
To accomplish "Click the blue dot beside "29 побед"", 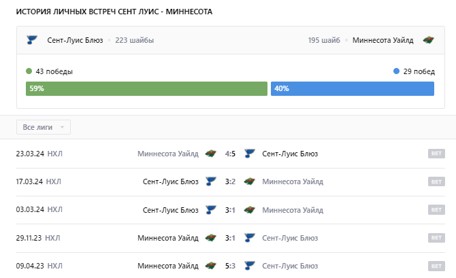I will [396, 71].
